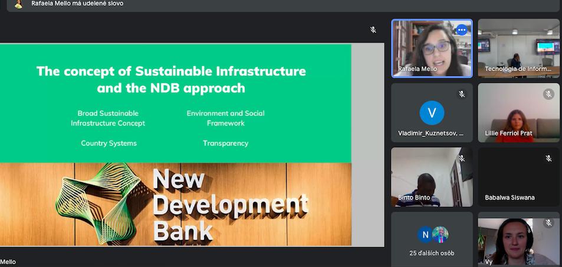
Task: Click the N avatar in 25 others tile
Action: click(x=425, y=235)
